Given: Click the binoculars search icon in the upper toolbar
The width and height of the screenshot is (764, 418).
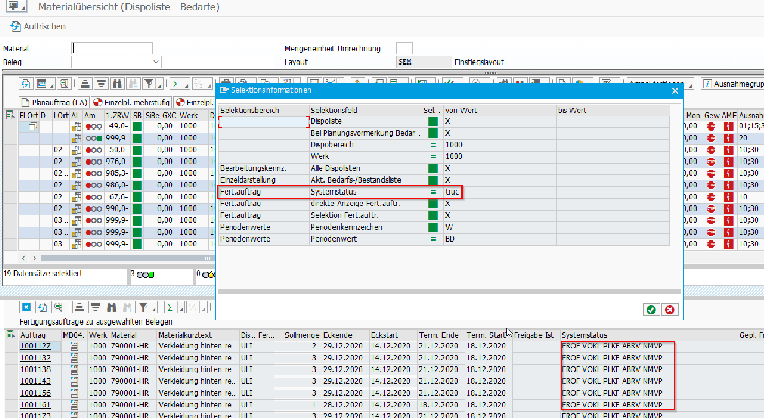Looking at the screenshot, I should pos(117,84).
